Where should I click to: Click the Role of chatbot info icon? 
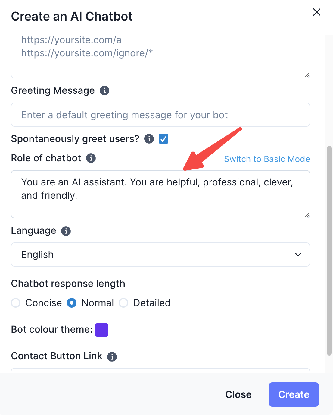tap(91, 158)
